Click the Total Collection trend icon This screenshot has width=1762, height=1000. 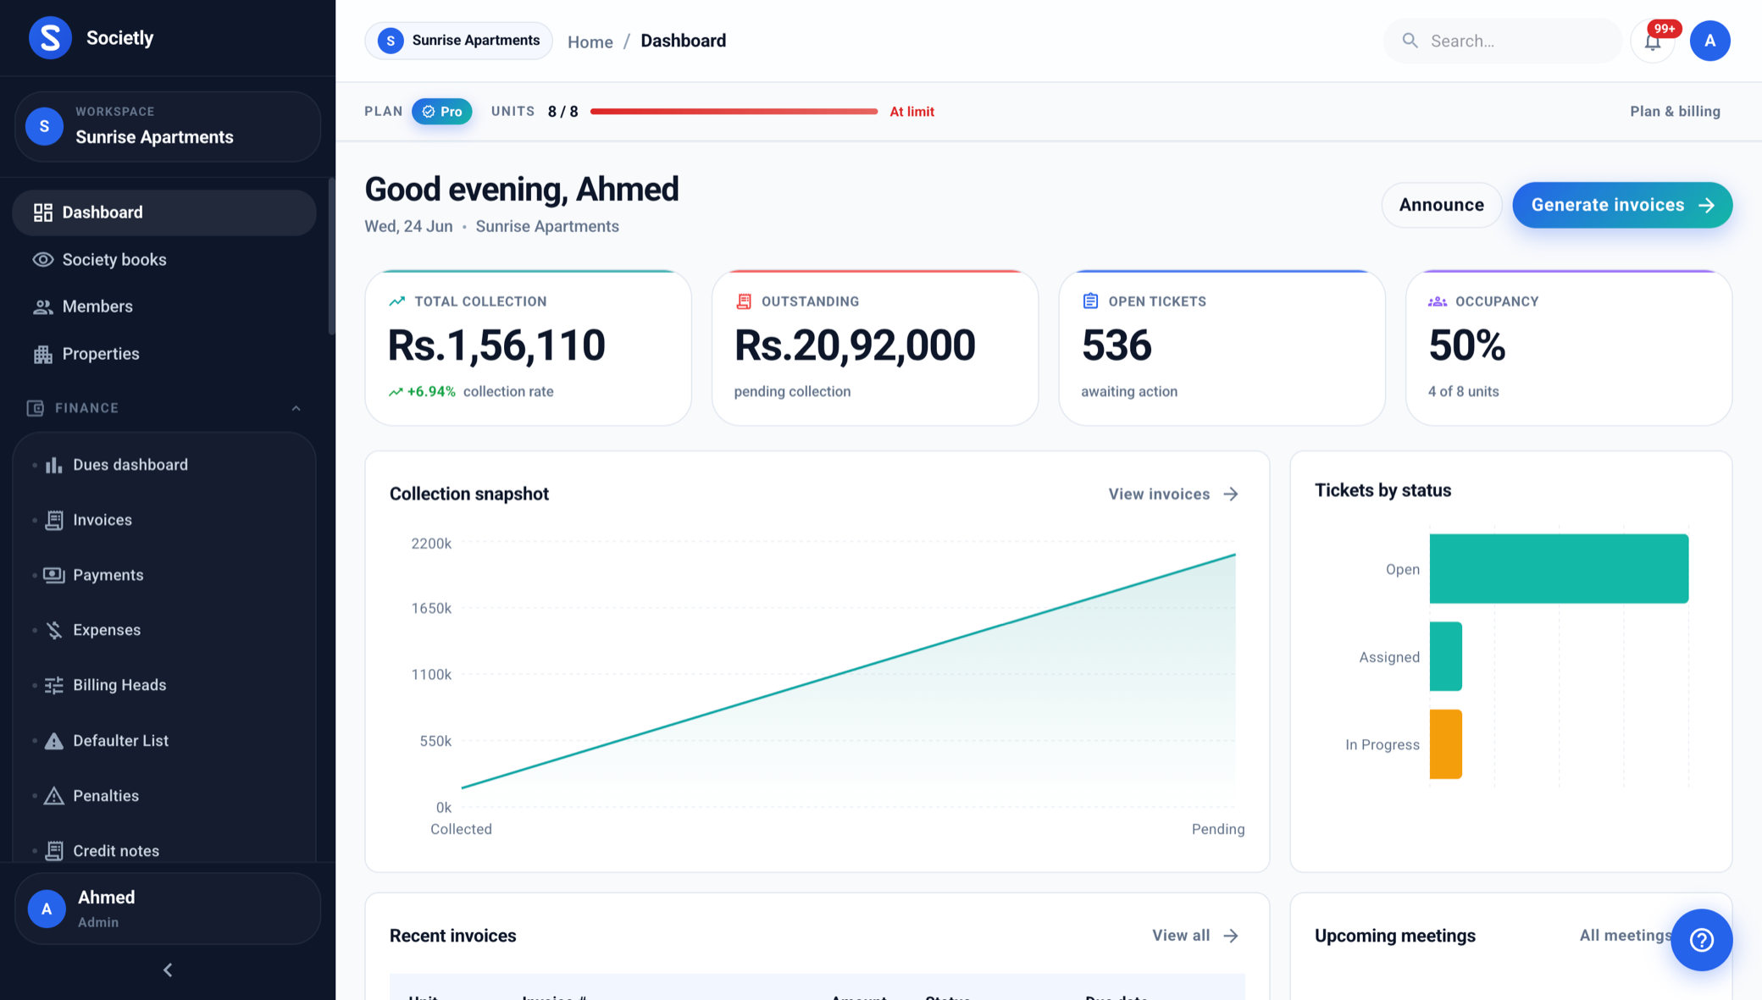tap(396, 301)
